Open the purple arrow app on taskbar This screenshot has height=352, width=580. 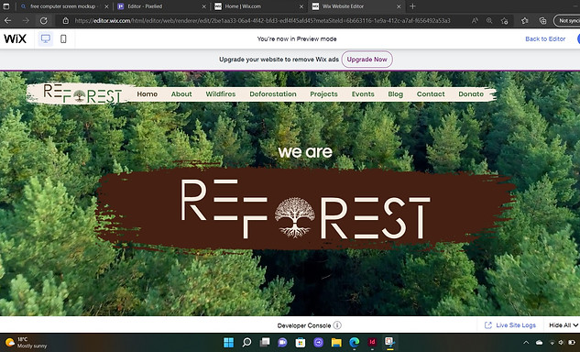click(x=319, y=343)
